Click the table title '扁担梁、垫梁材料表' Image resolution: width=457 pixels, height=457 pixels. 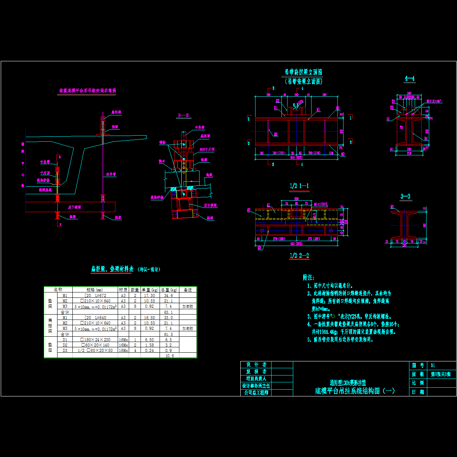click(x=112, y=269)
